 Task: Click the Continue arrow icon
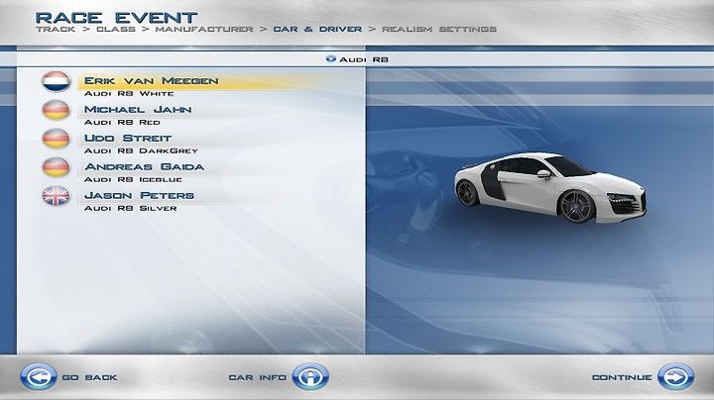(x=675, y=377)
